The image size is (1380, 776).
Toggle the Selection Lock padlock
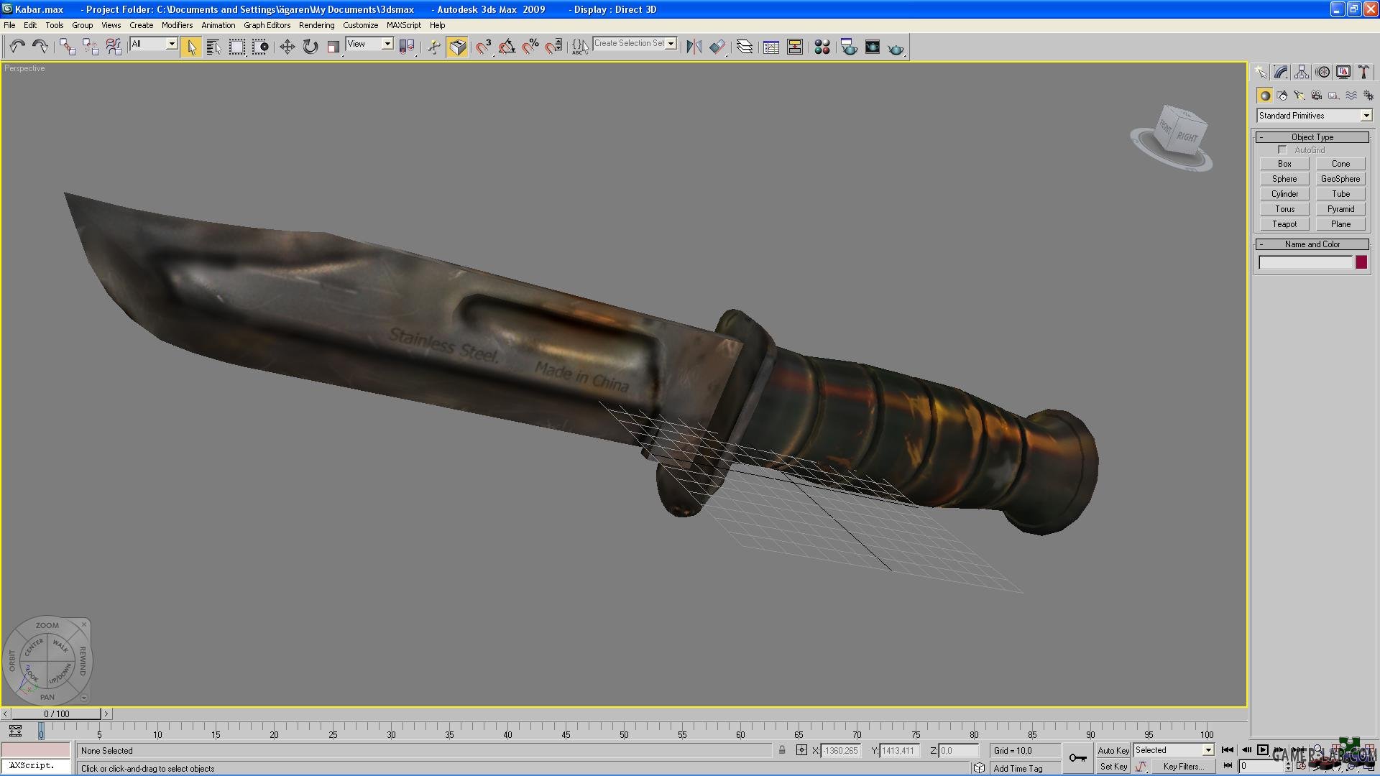(782, 750)
